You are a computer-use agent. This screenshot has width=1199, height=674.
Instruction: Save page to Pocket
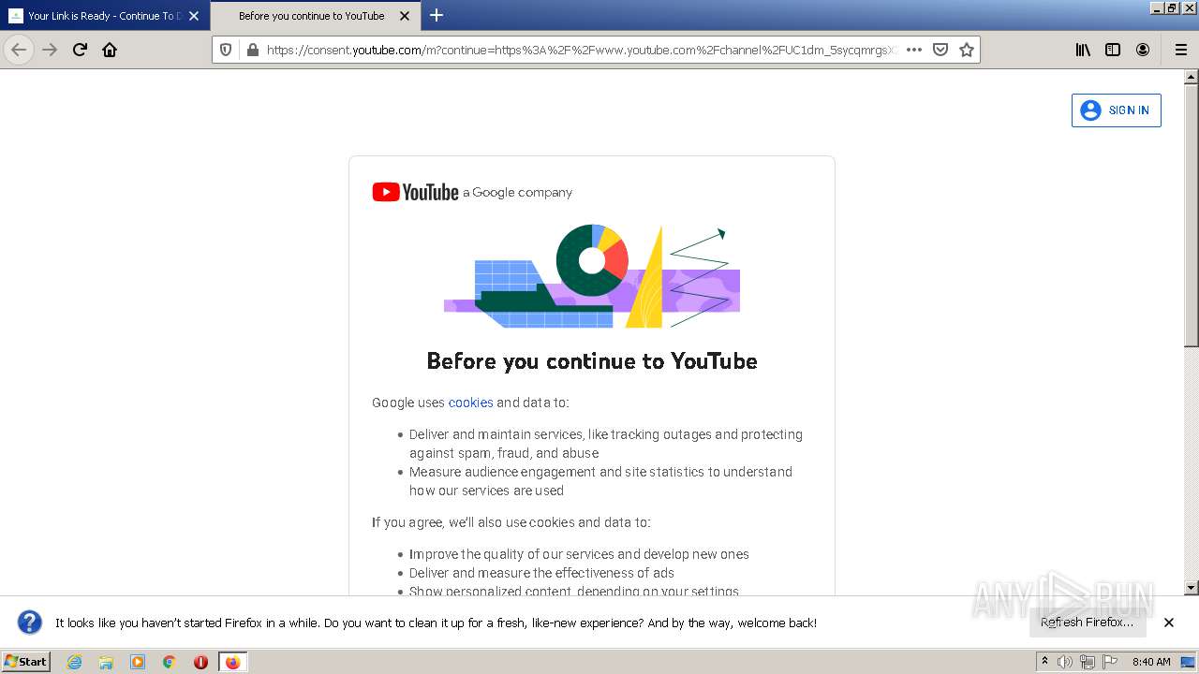point(940,50)
